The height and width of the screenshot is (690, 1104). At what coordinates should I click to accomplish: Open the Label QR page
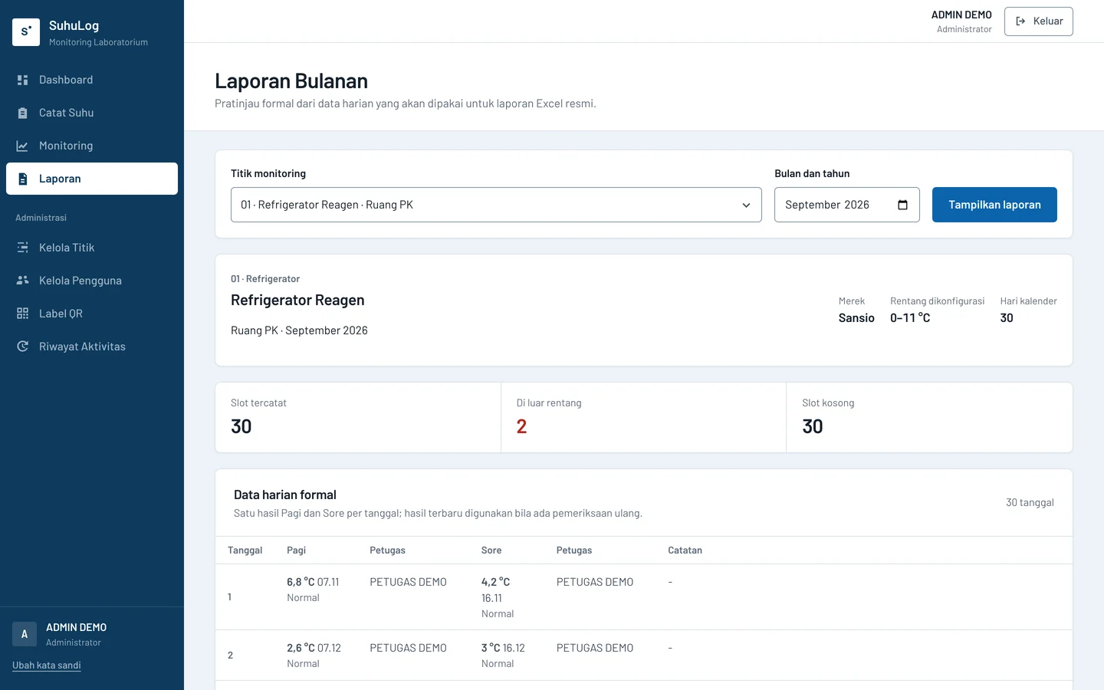click(92, 314)
